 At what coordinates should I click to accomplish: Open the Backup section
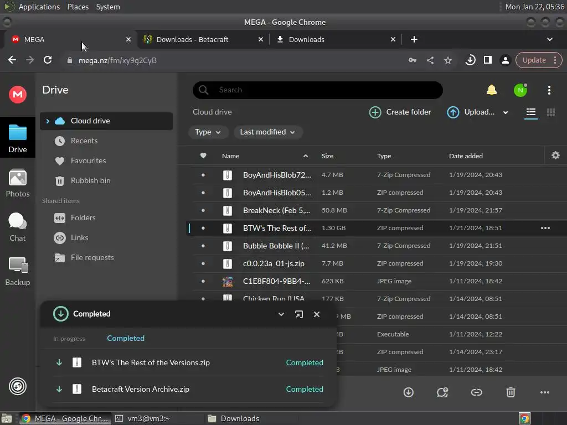coord(17,271)
